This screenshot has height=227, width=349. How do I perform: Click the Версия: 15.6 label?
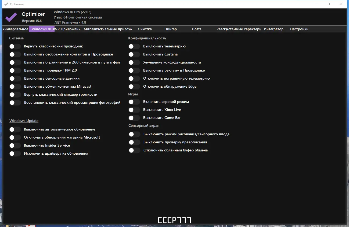32,21
